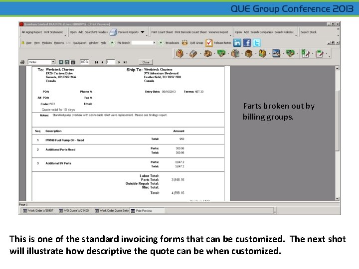Open the View menu
Screen dimensions: 359x269
36,43
